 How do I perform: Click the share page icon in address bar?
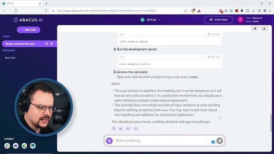click(185, 11)
